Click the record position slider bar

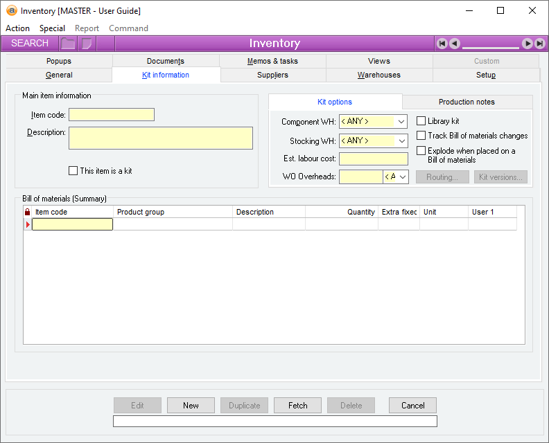tap(491, 47)
